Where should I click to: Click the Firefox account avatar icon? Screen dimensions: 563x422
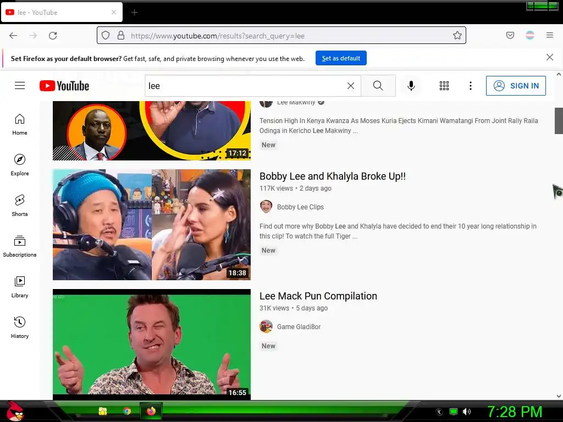point(530,35)
